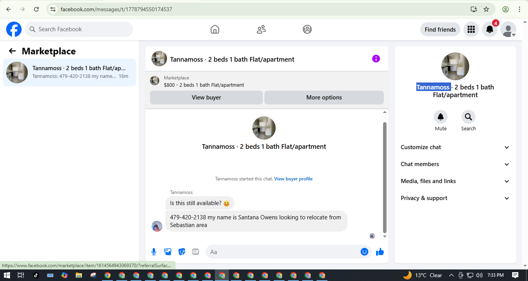This screenshot has height=281, width=528.
Task: Click the chat scrollbar up arrow
Action: pos(385,112)
